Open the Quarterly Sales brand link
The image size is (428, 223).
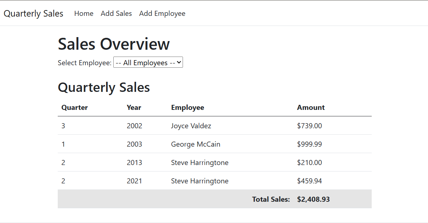click(x=33, y=13)
